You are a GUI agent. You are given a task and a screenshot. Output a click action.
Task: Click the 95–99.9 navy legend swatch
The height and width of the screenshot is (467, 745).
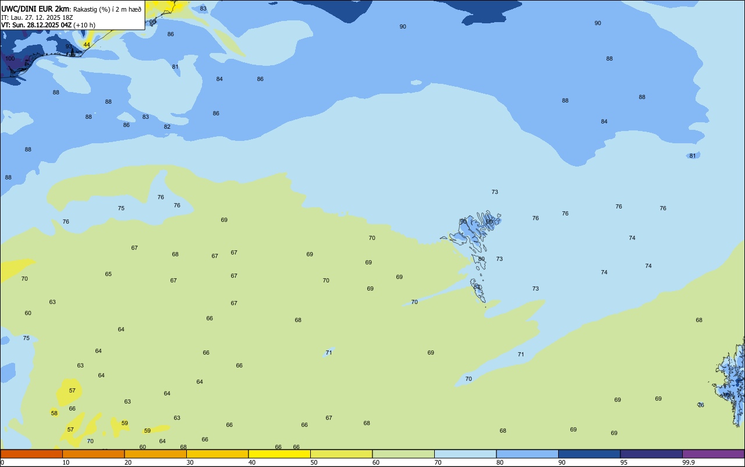click(651, 454)
